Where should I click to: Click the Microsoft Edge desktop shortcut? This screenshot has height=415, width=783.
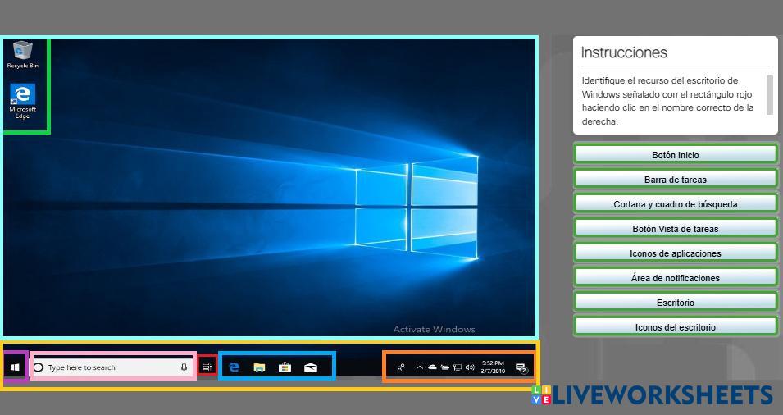[23, 100]
